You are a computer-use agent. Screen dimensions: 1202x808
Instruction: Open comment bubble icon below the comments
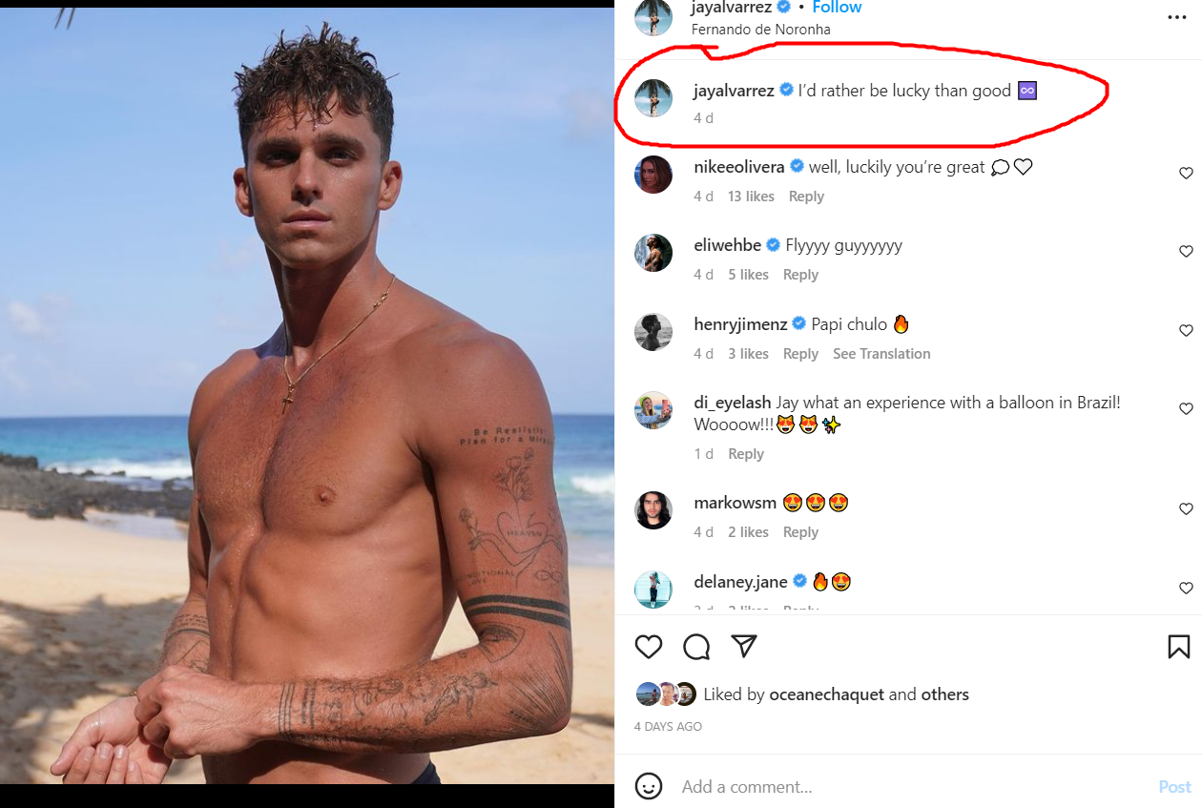696,647
